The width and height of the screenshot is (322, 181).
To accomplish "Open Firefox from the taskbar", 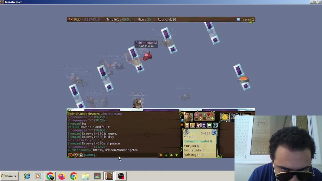I will 62,176.
